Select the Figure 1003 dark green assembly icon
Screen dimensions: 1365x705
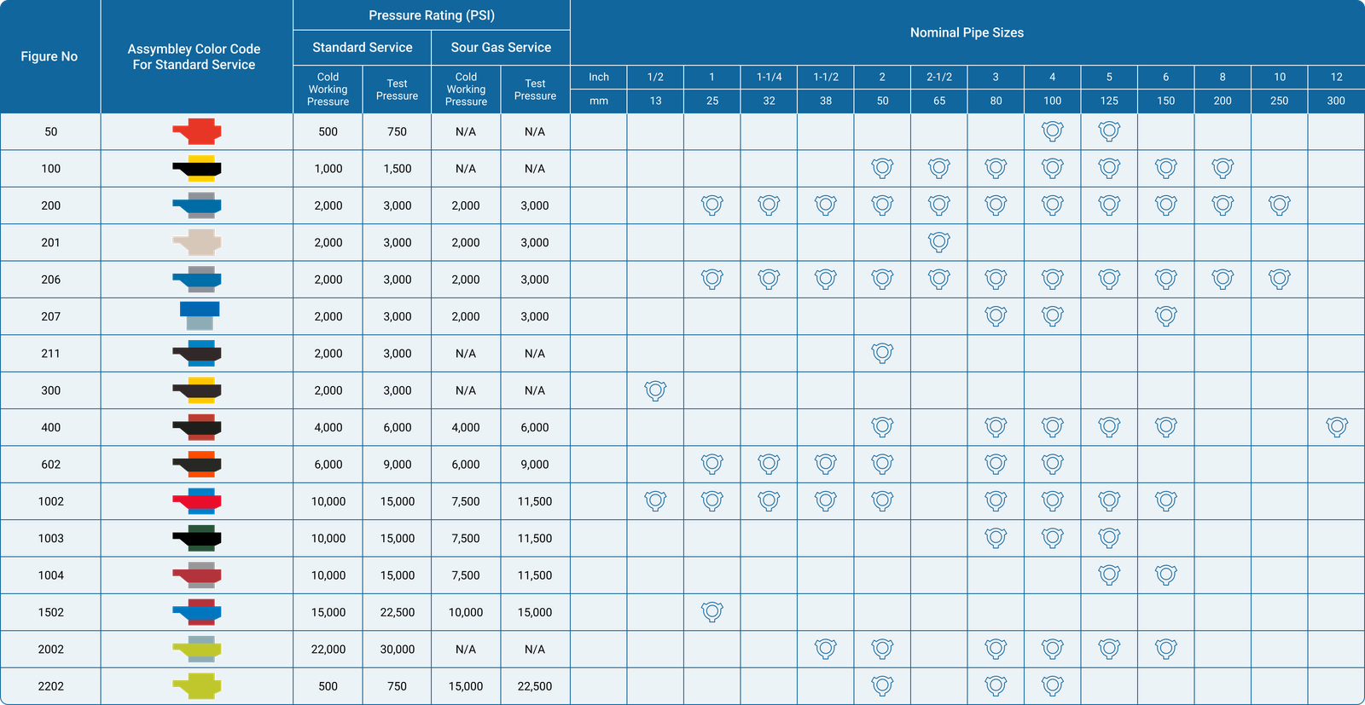197,539
